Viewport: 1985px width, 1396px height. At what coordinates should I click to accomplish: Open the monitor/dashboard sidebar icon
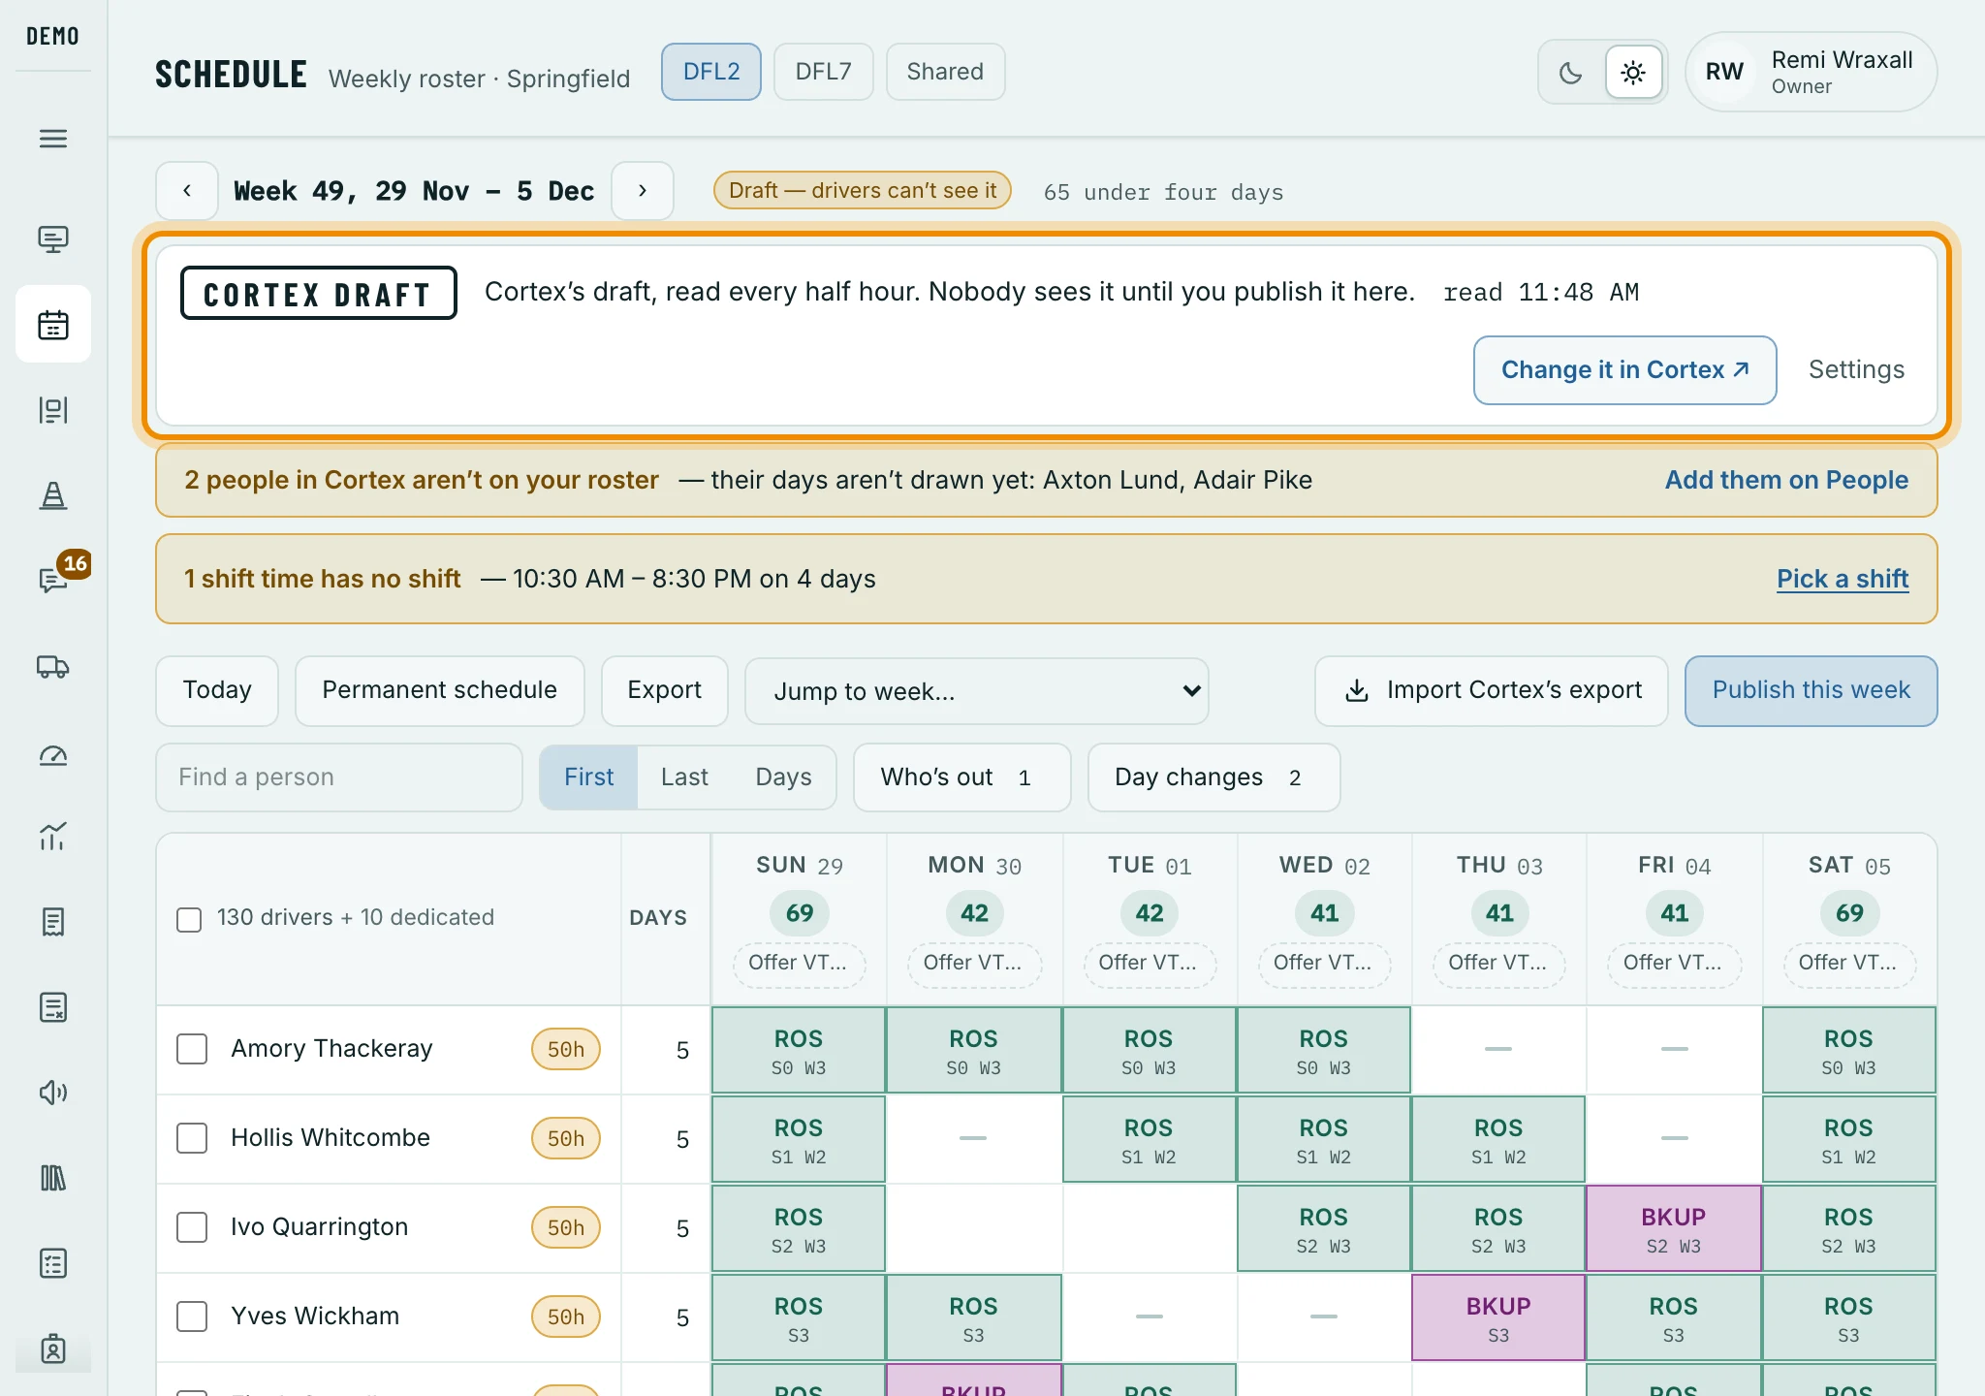[x=53, y=238]
